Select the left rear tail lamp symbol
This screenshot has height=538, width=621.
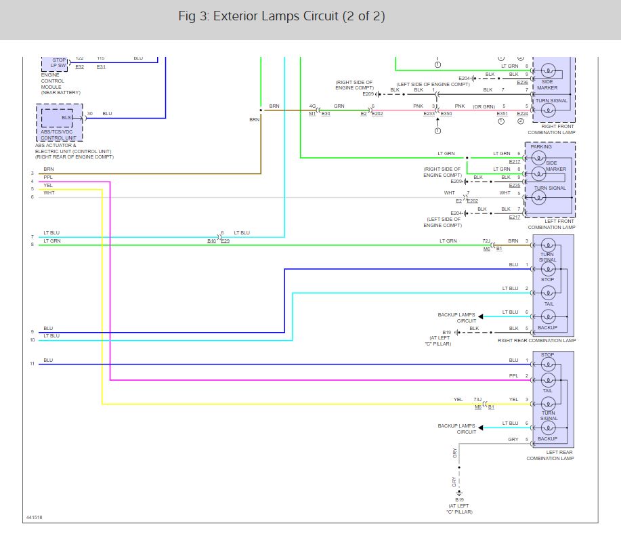(548, 380)
